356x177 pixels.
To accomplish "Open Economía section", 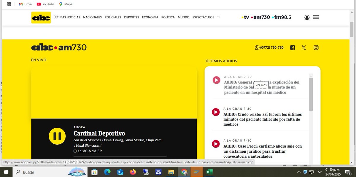I will [150, 17].
